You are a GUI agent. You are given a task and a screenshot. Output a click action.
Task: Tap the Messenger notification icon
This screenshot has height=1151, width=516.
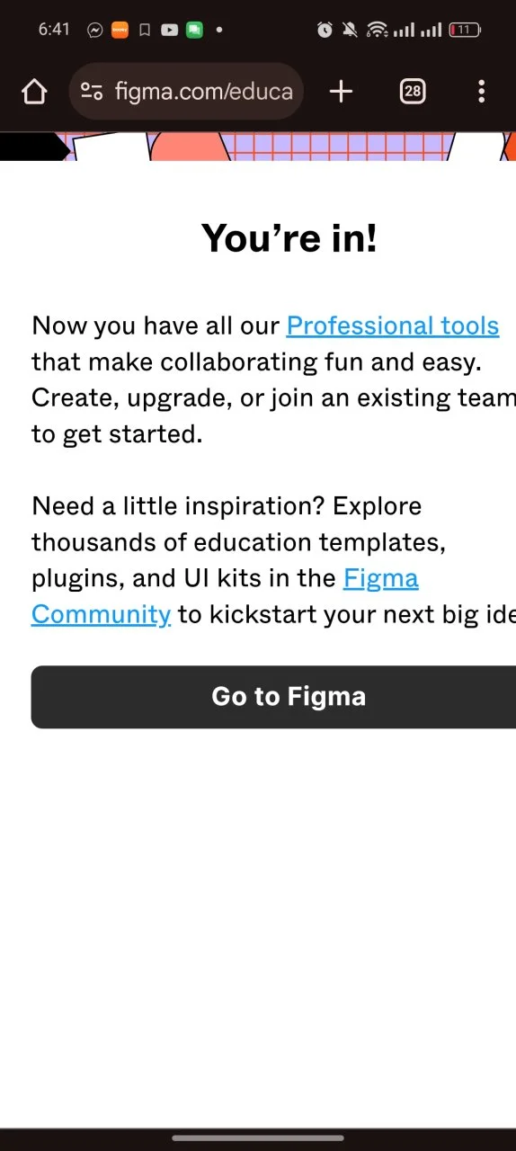coord(94,30)
